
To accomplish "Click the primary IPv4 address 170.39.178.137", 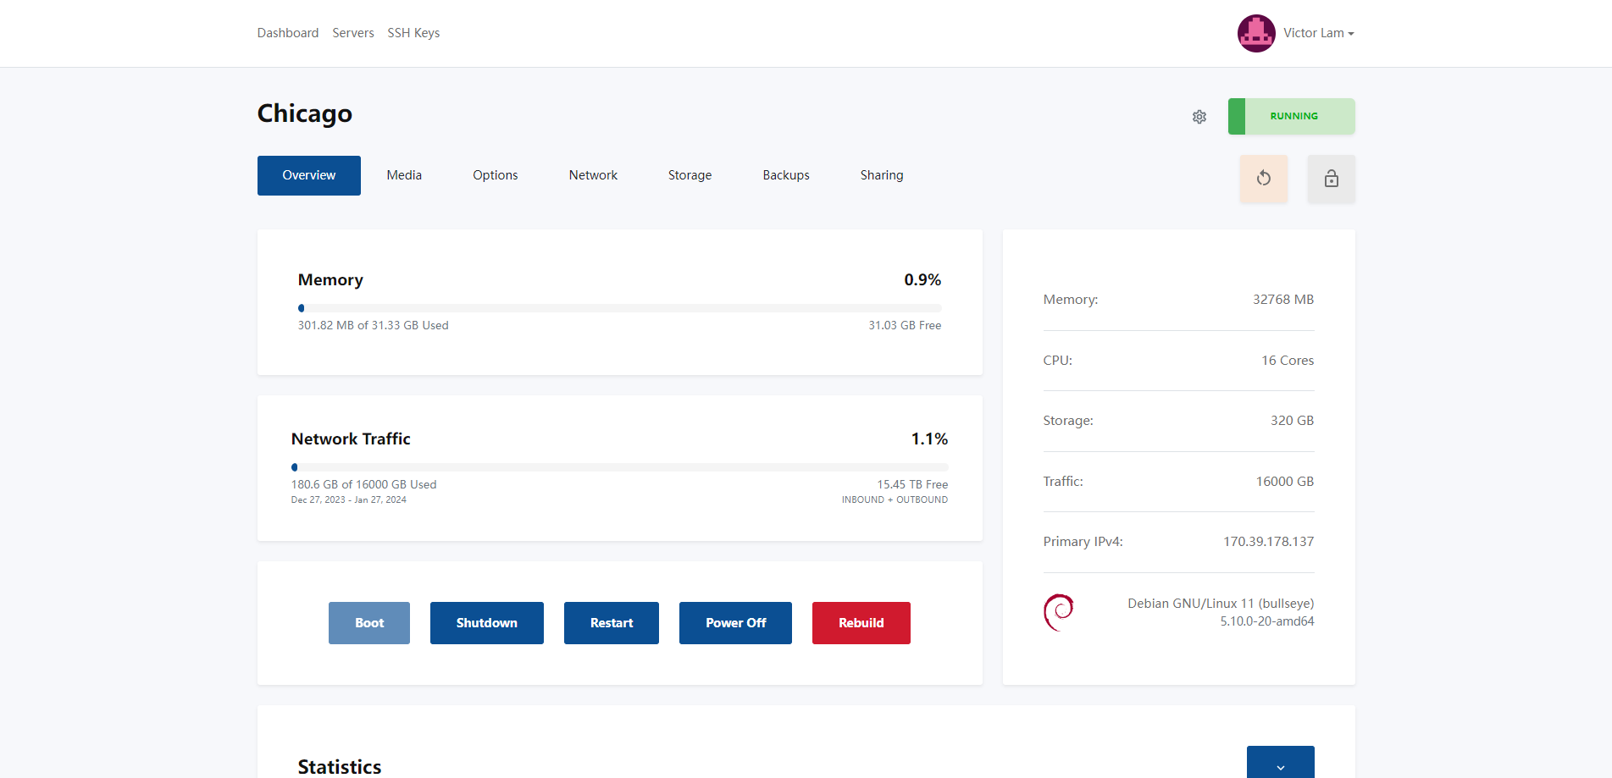I will 1268,542.
